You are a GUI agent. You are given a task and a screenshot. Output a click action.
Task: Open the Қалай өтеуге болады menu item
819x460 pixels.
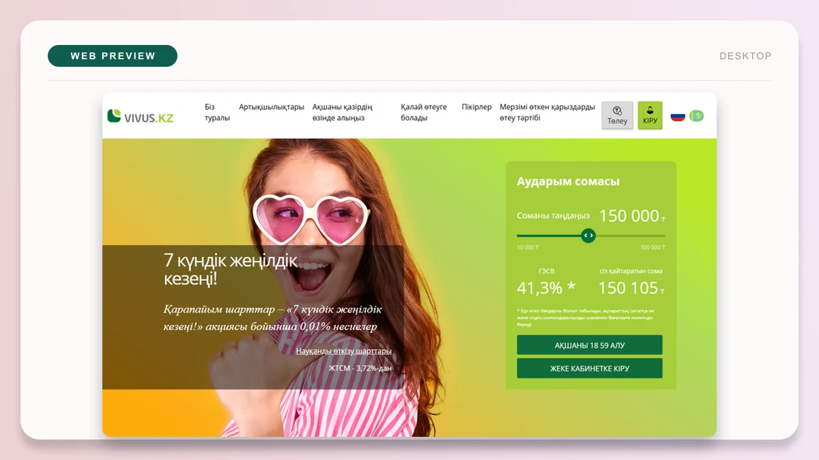(x=424, y=112)
